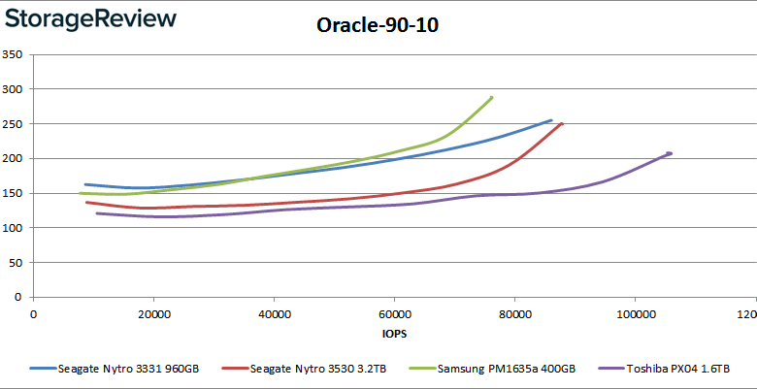757x389 pixels.
Task: Click the 60000 x-axis label
Action: point(394,313)
